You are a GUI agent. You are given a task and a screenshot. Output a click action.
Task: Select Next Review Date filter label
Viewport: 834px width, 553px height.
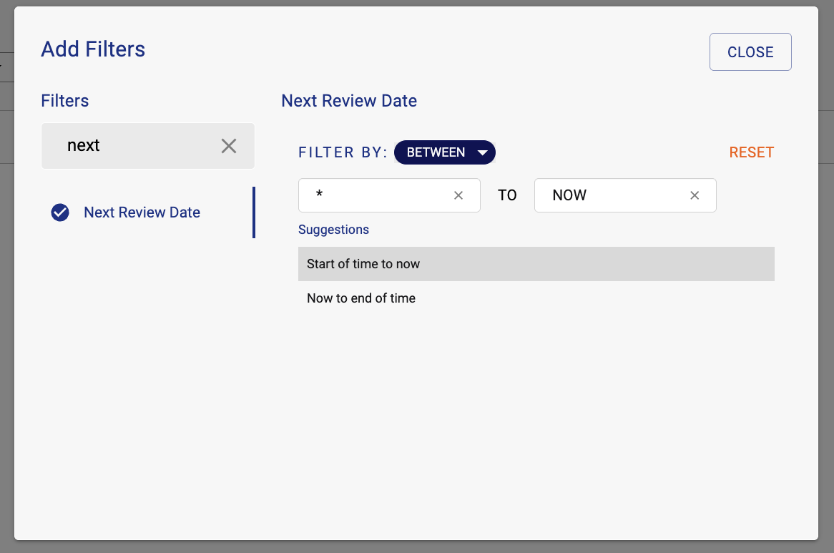[142, 212]
